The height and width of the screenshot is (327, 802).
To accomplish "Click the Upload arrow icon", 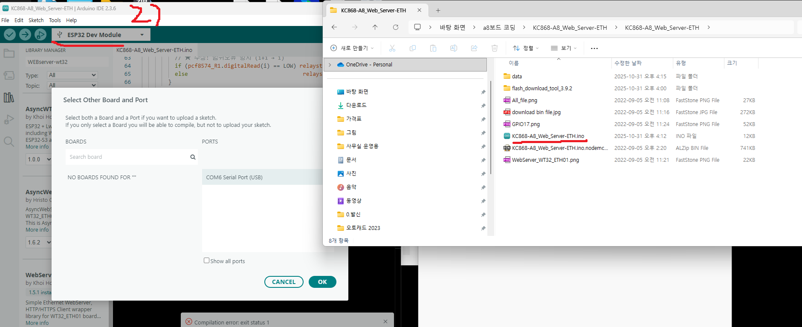I will pos(25,34).
